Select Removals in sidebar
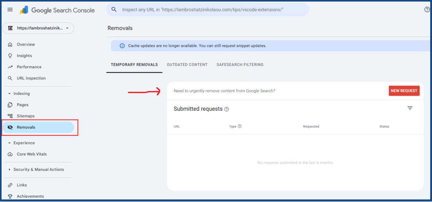This screenshot has width=432, height=202. [x=38, y=127]
